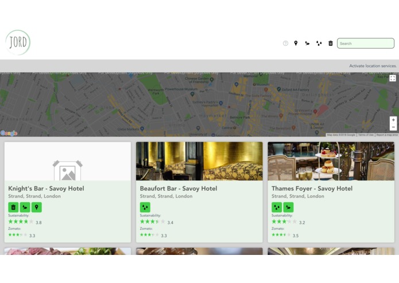This screenshot has width=399, height=283.
Task: Click water drops badge on Thames Foyer card
Action: click(277, 207)
